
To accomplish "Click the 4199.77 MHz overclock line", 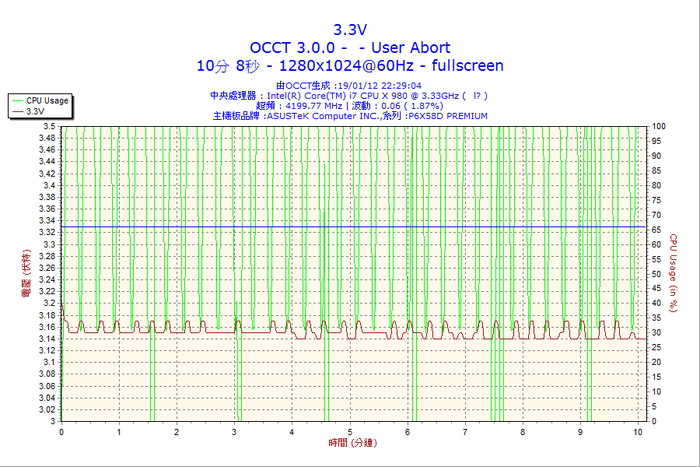I will 349,106.
